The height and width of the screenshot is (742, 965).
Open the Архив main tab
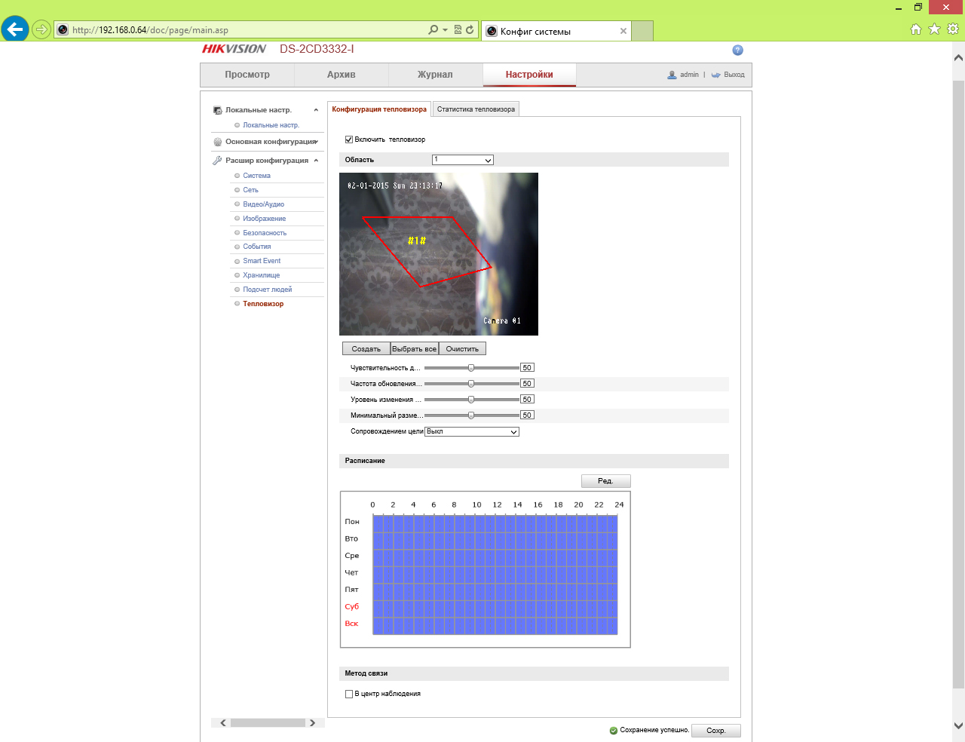[342, 75]
